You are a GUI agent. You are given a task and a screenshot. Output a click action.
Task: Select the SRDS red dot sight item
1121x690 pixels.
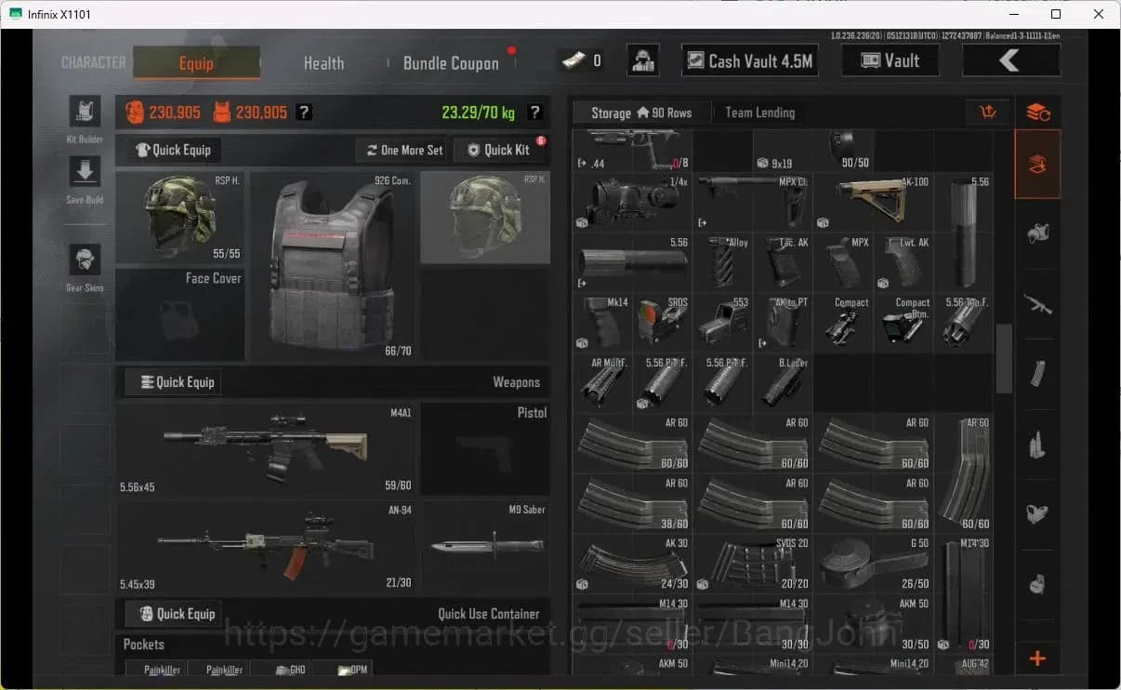pos(663,323)
